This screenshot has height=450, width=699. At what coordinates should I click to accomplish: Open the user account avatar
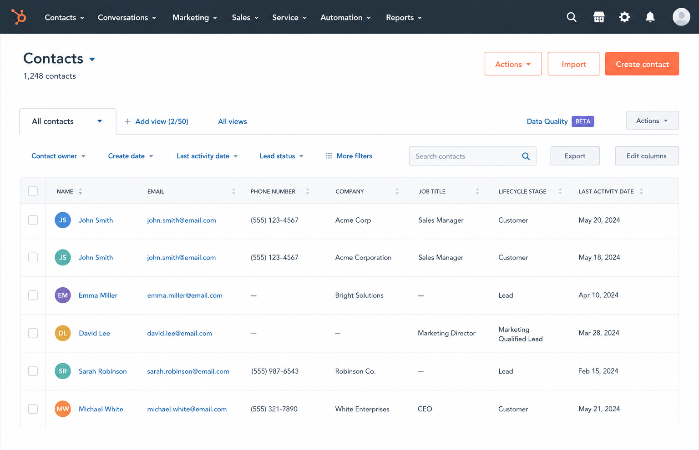[x=681, y=17]
